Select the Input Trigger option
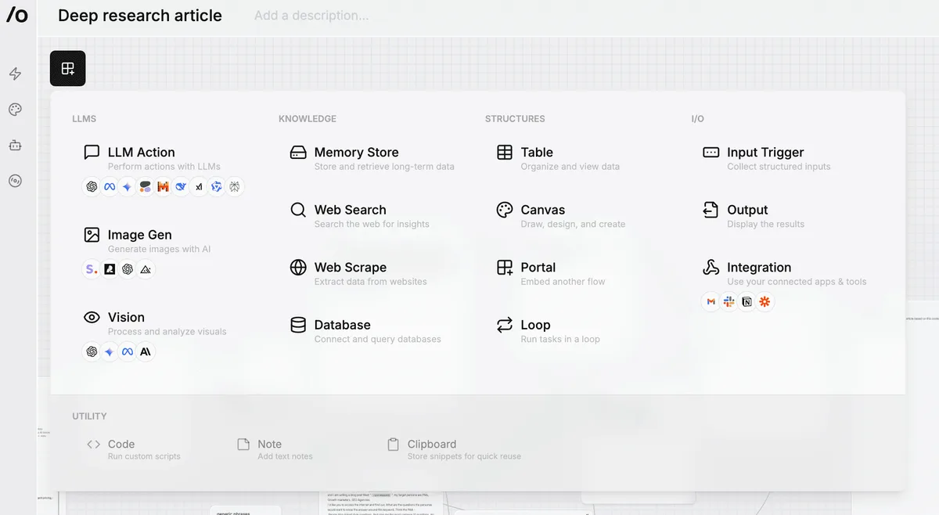The height and width of the screenshot is (515, 939). click(767, 158)
